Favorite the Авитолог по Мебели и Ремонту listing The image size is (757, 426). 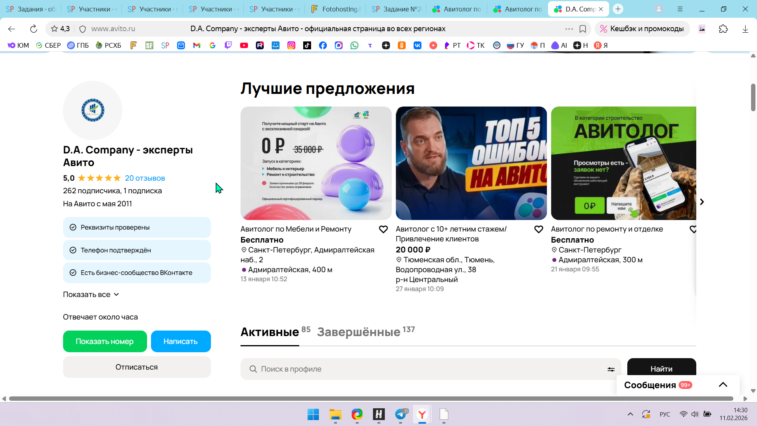point(383,229)
